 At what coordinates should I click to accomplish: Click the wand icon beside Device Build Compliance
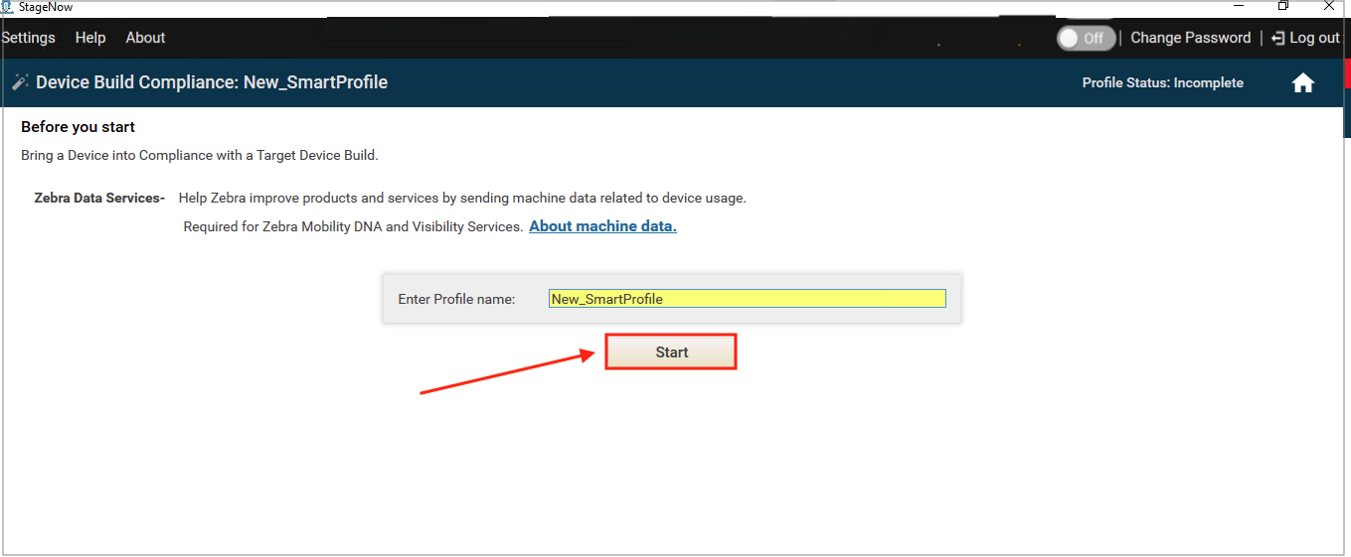[x=20, y=83]
